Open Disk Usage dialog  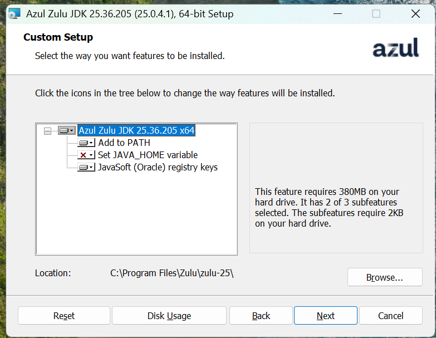click(x=169, y=316)
